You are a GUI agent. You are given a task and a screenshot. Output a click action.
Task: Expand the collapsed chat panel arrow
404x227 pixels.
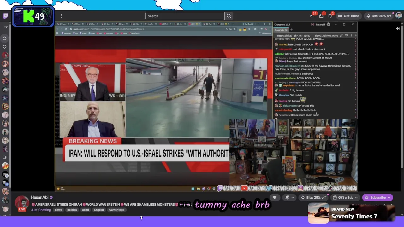[x=398, y=29]
